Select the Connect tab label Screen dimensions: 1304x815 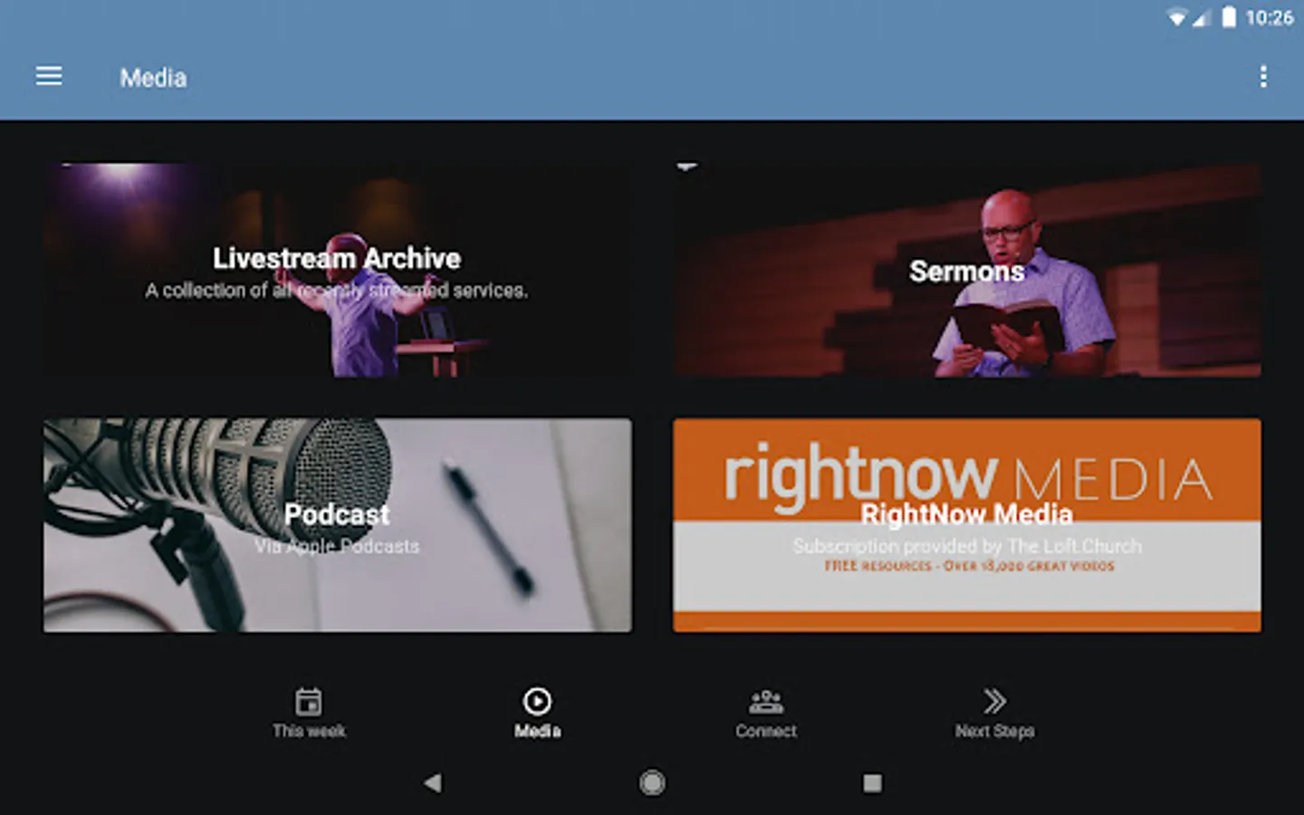coord(766,731)
